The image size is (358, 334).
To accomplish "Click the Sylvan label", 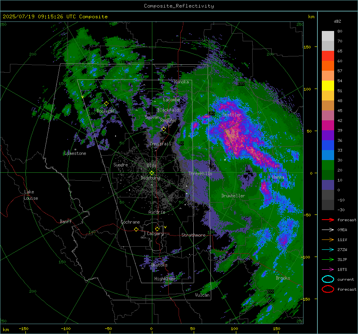I will point(152,117).
